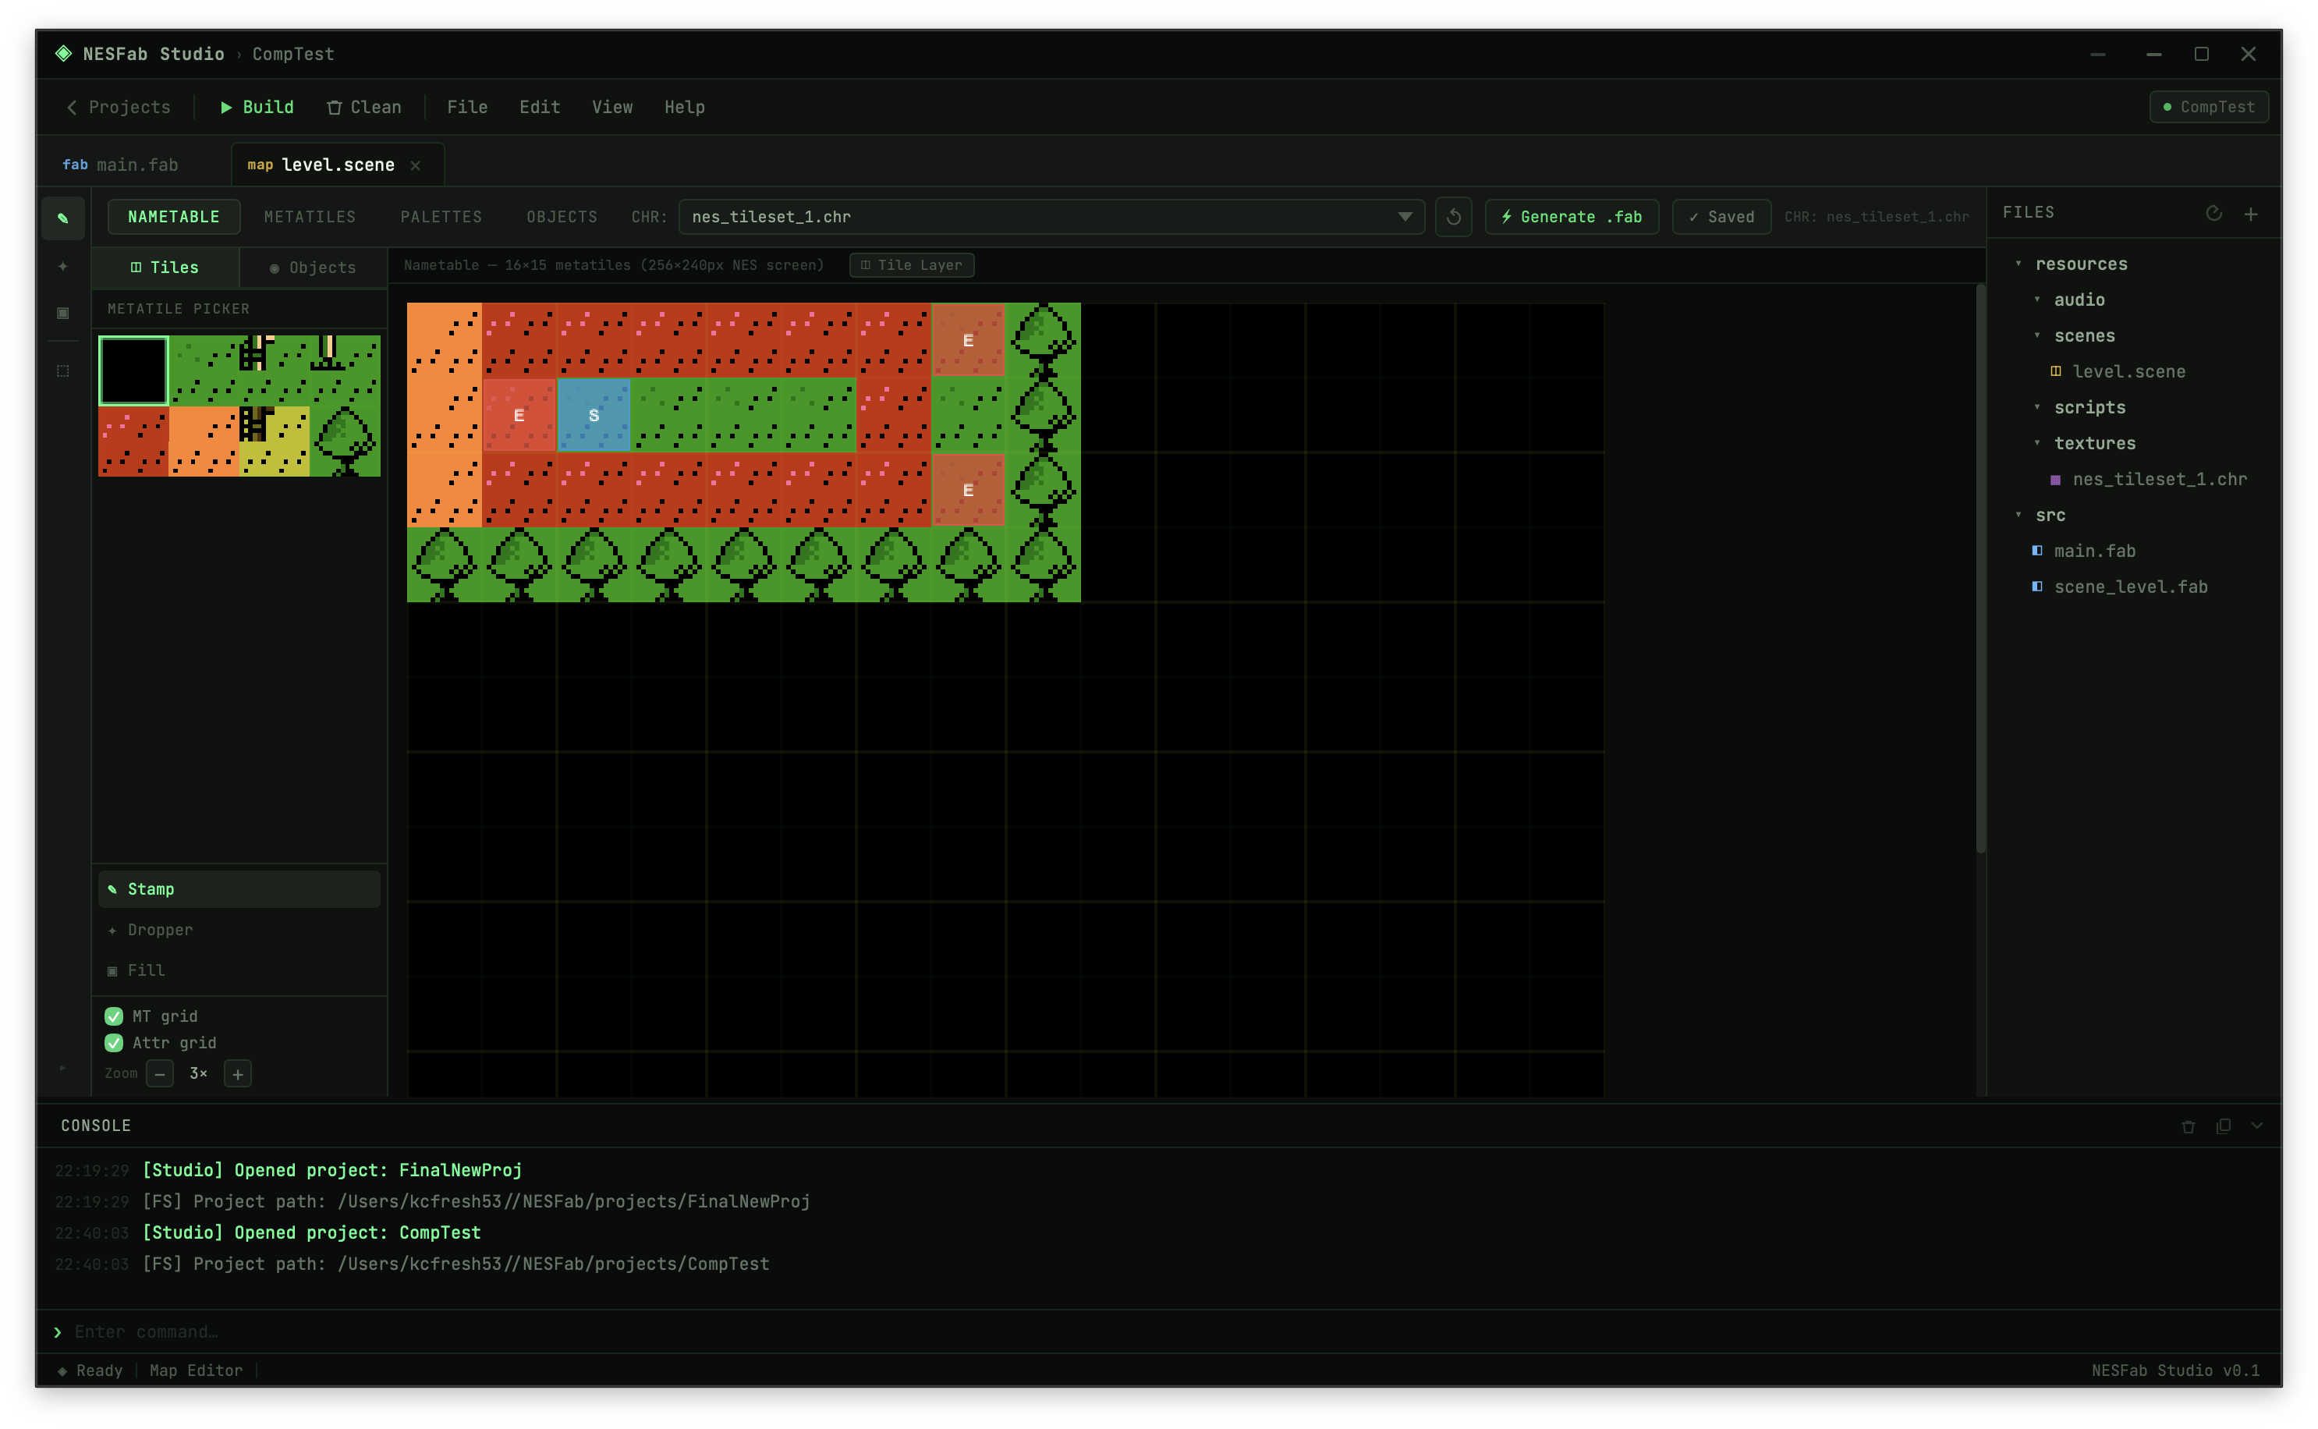Clear the console with trash icon
The image size is (2318, 1429).
tap(2188, 1126)
